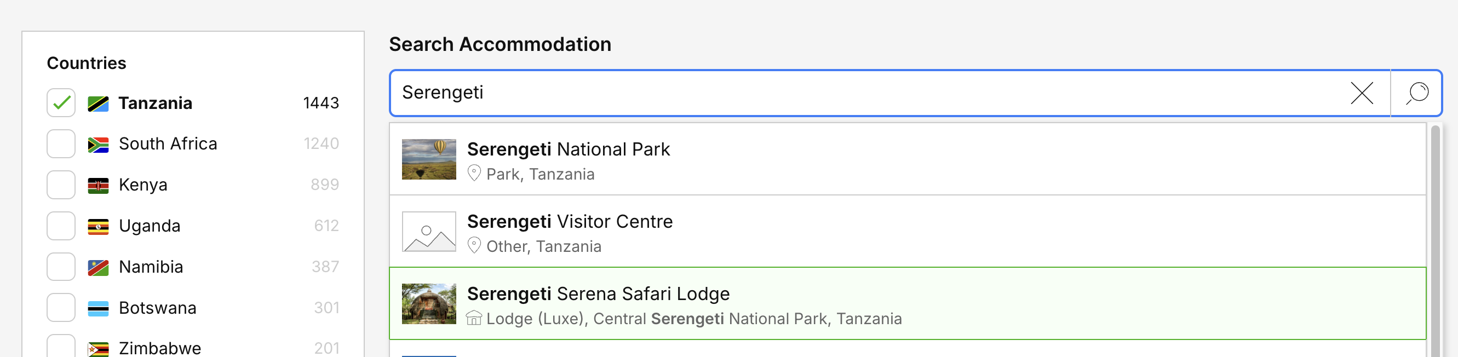Click the Kenya flag icon
1458x357 pixels.
(98, 185)
